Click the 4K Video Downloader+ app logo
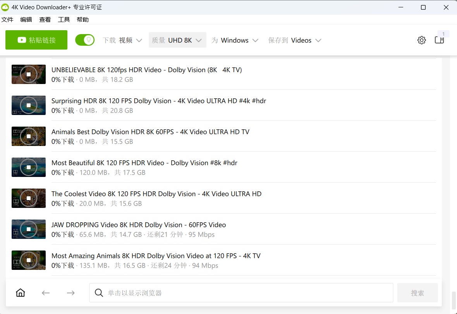The width and height of the screenshot is (457, 314). [x=5, y=7]
